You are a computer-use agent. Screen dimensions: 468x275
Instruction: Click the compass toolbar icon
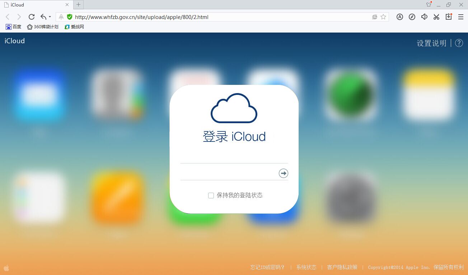click(x=412, y=17)
